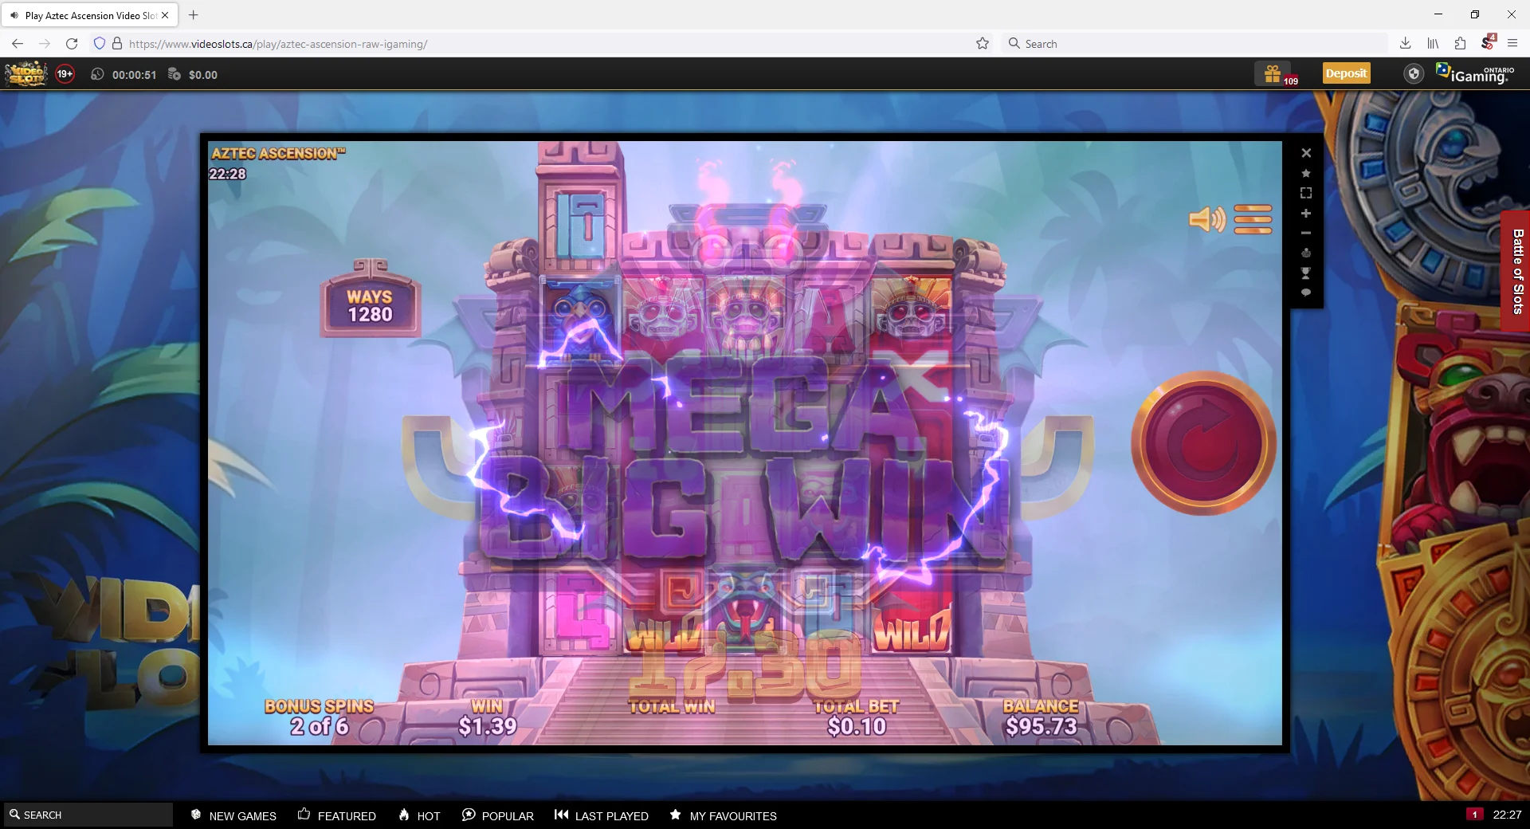Image resolution: width=1530 pixels, height=829 pixels.
Task: Open the New Games category
Action: coord(233,815)
